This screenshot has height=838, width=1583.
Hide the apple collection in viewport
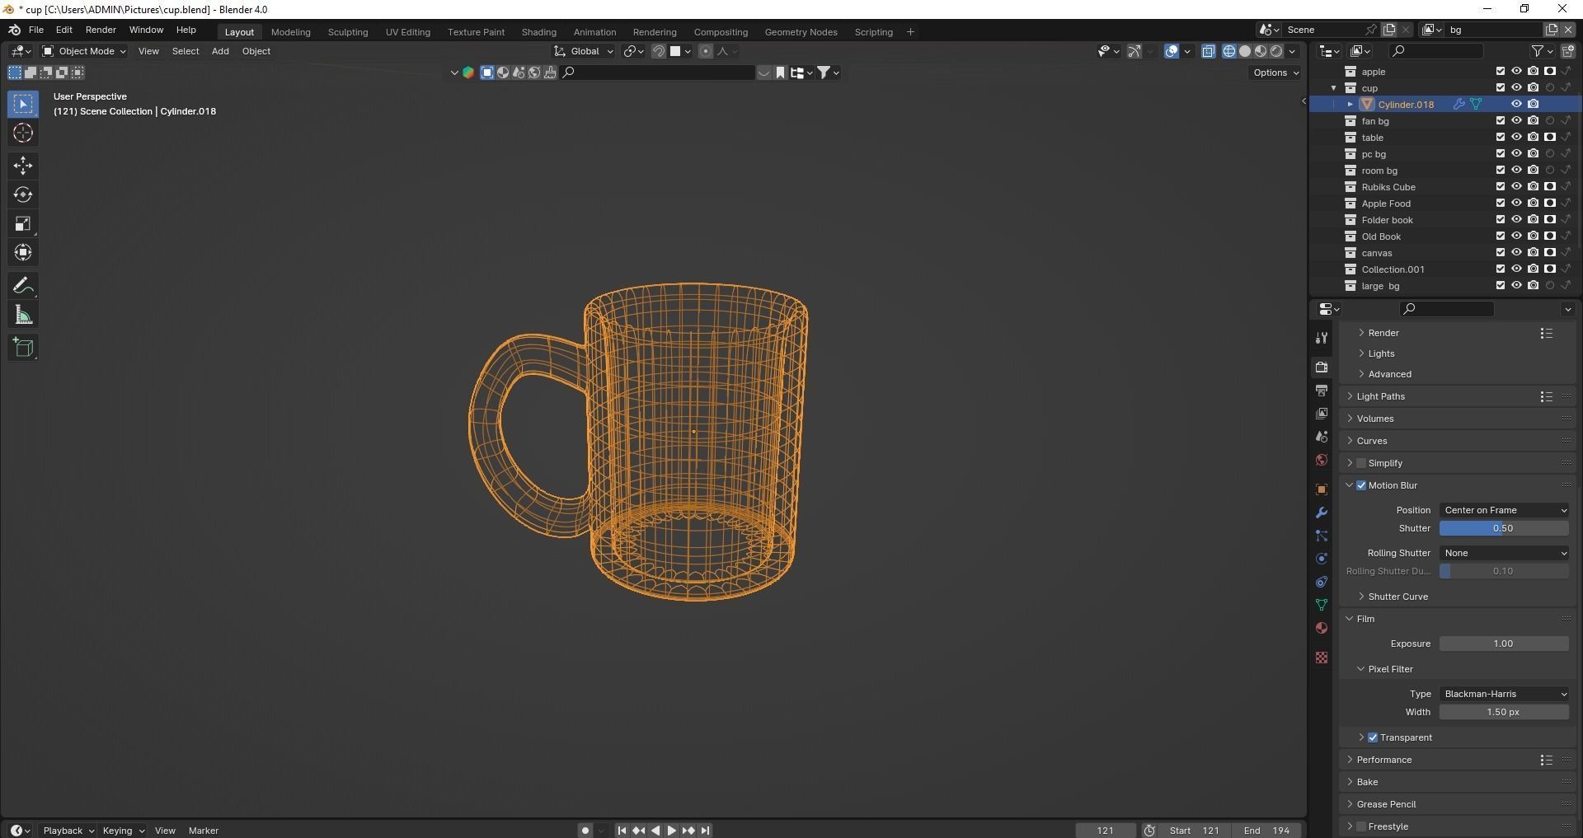click(x=1516, y=72)
